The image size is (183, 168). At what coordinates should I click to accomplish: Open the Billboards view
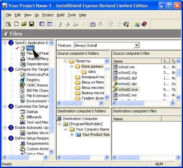pyautogui.click(x=34, y=117)
